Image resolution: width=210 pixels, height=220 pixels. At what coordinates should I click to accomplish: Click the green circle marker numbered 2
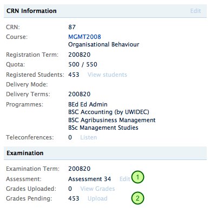(137, 198)
